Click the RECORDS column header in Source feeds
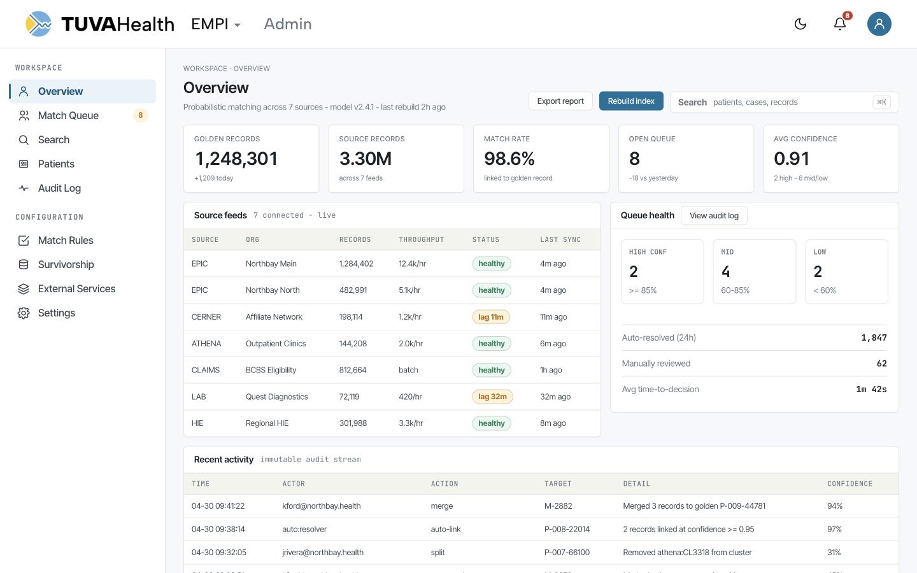The height and width of the screenshot is (573, 917). point(355,240)
